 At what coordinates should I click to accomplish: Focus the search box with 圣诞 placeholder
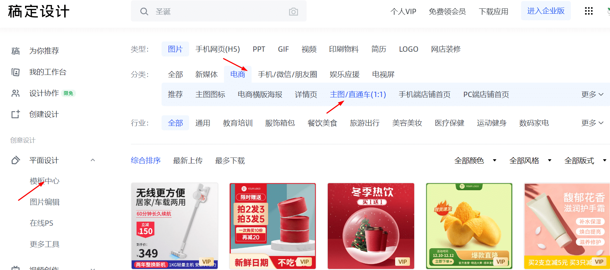tap(218, 12)
